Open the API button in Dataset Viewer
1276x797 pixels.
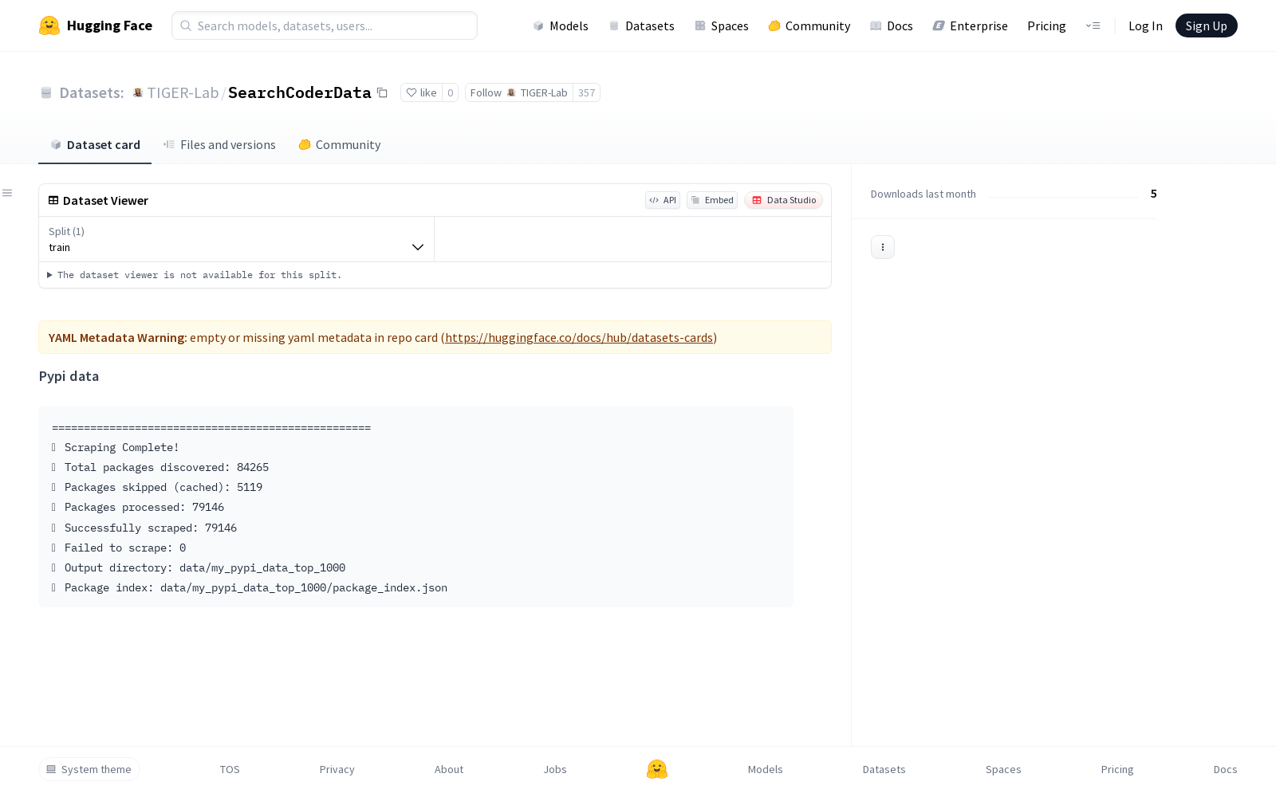(663, 200)
